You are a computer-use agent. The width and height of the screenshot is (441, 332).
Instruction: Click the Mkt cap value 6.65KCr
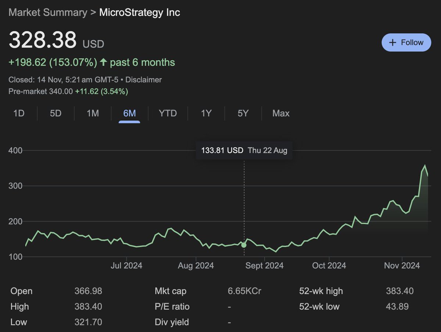coord(245,291)
